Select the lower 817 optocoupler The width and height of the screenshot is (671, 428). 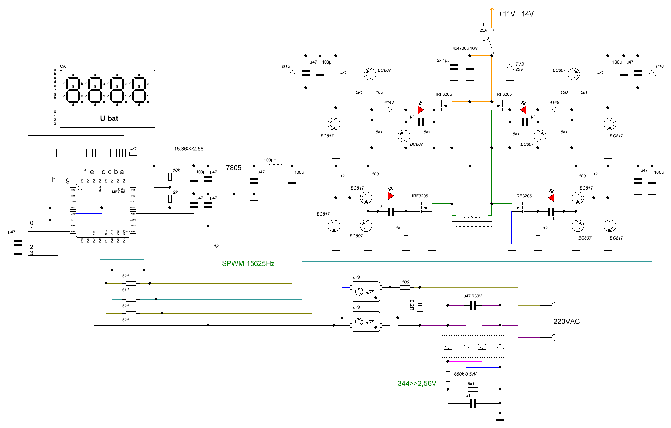[366, 322]
